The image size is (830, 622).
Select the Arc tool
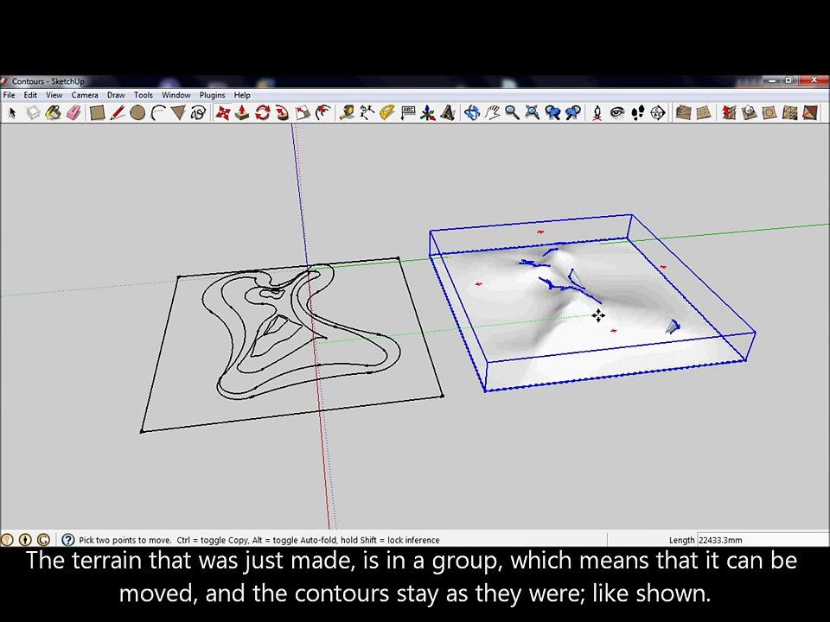[157, 112]
